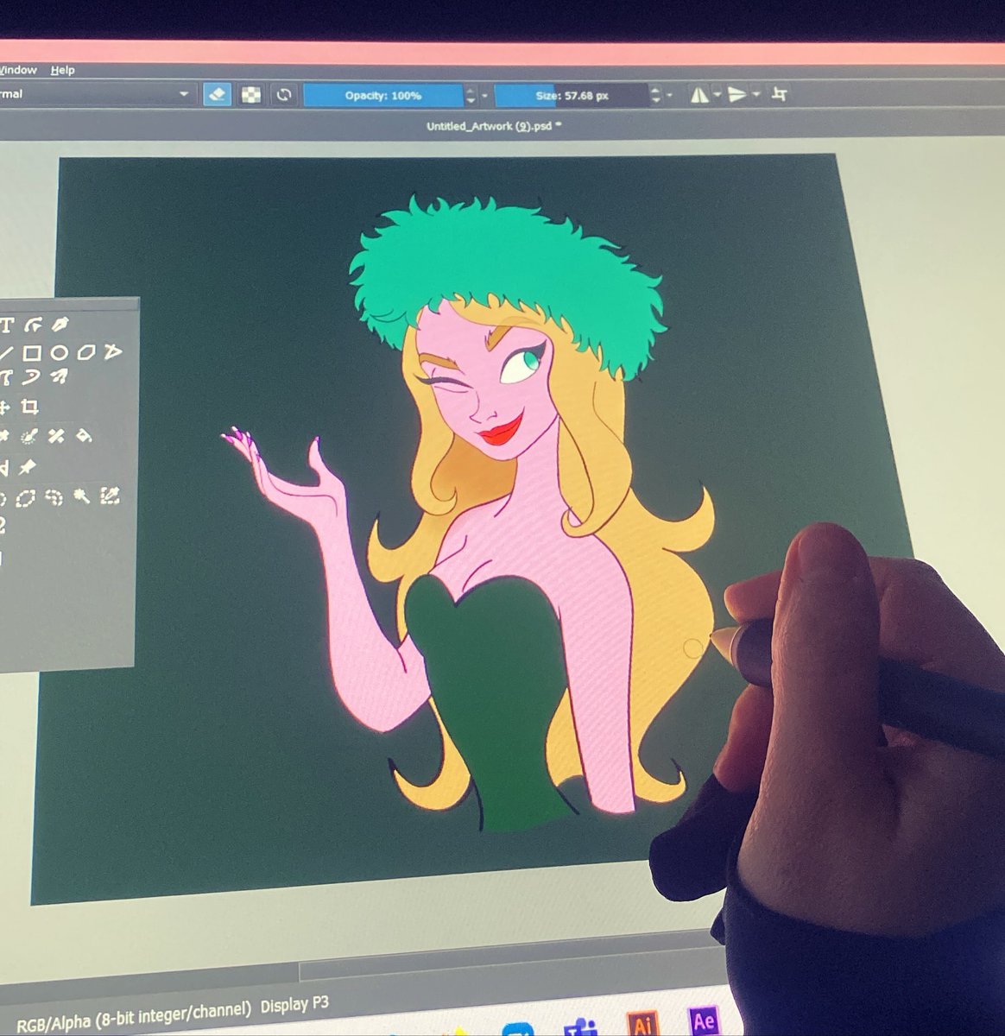The width and height of the screenshot is (1005, 1036).
Task: Select the Line tool
Action: coord(6,353)
